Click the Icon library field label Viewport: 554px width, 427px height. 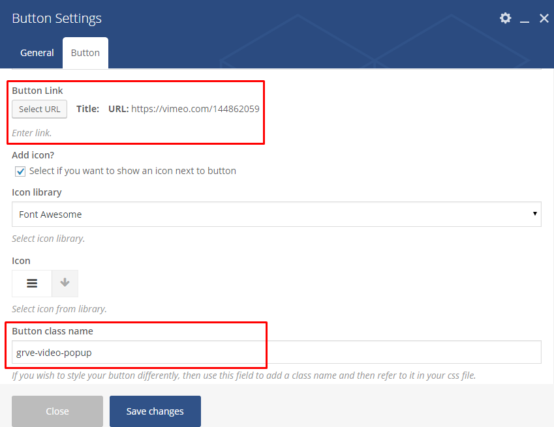[37, 192]
